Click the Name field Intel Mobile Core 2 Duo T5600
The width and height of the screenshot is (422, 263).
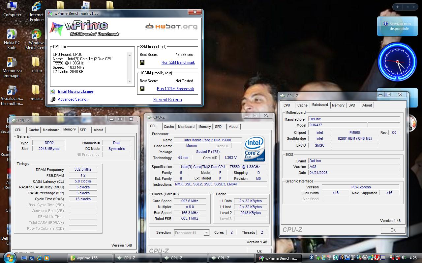207,140
